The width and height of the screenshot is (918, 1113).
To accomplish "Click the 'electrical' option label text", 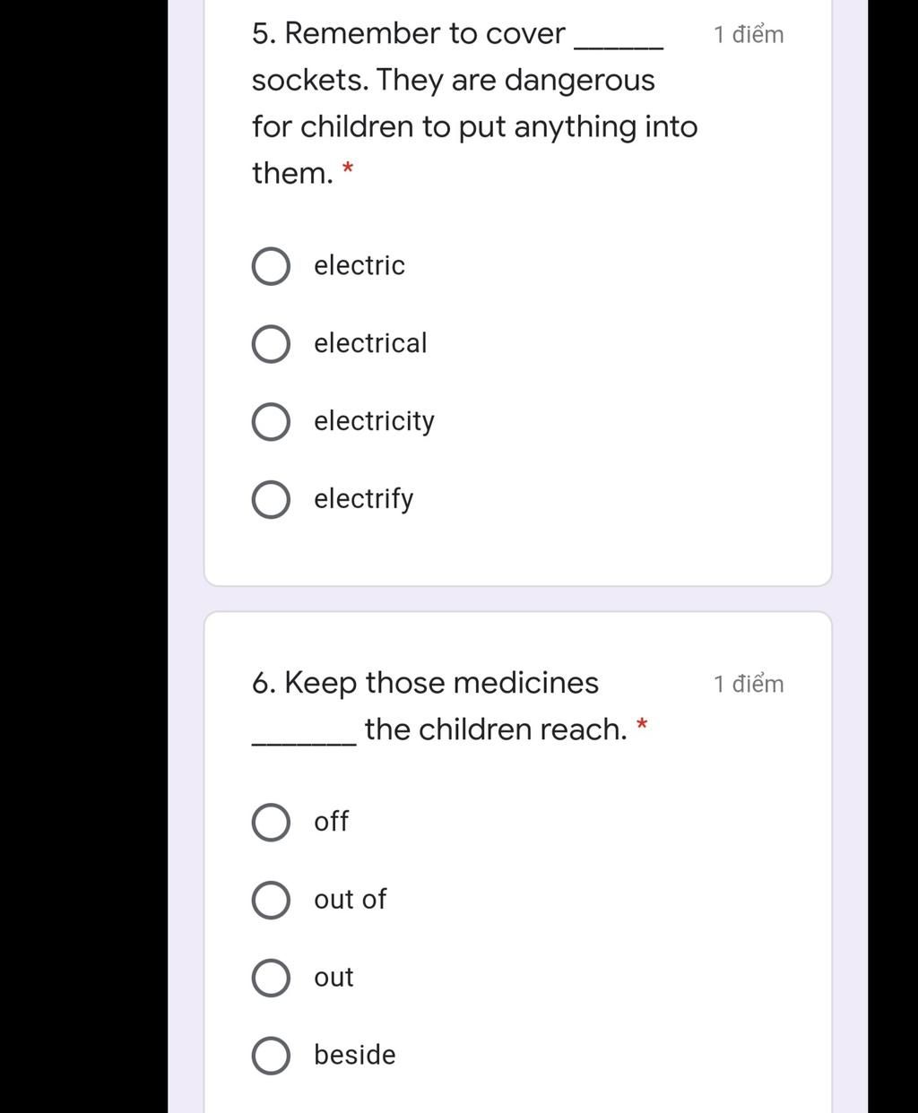I will [370, 343].
